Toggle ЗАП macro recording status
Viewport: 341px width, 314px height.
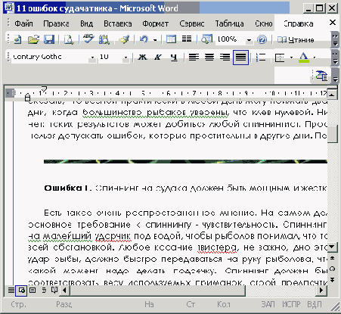268,304
